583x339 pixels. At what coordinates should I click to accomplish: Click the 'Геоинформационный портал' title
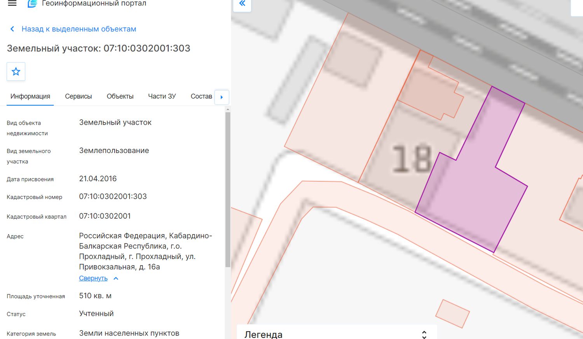pos(94,3)
